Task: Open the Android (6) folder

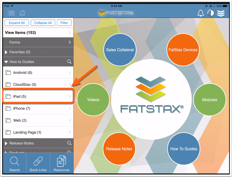Action: tap(38, 72)
